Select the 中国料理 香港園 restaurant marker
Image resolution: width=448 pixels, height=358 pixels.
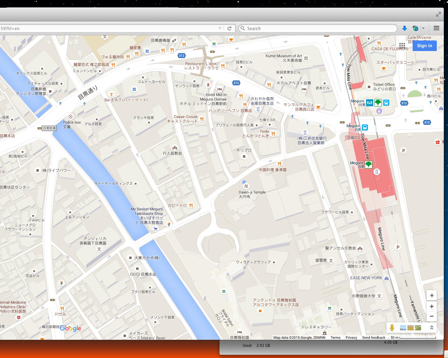[279, 164]
